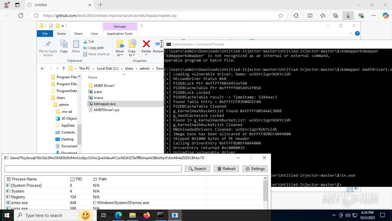Click process list vertical scrollbar thumb
The image size is (392, 221).
click(265, 191)
